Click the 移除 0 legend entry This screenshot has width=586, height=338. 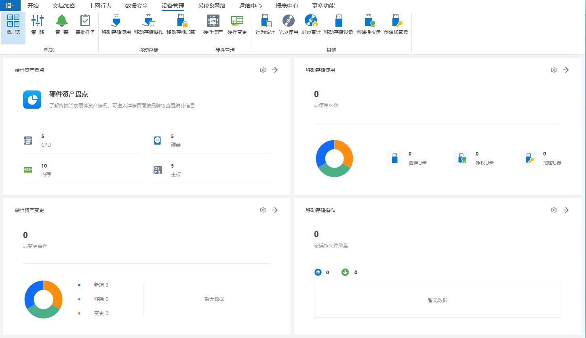point(101,299)
